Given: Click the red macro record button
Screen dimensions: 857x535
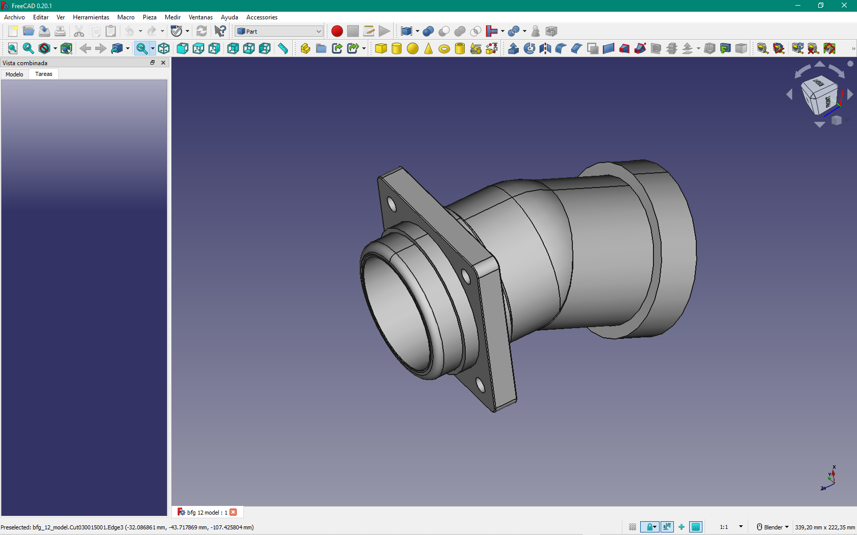Looking at the screenshot, I should (x=337, y=31).
